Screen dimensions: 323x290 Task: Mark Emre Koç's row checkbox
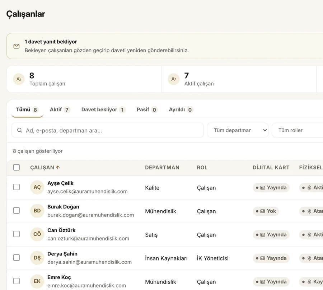pyautogui.click(x=17, y=281)
